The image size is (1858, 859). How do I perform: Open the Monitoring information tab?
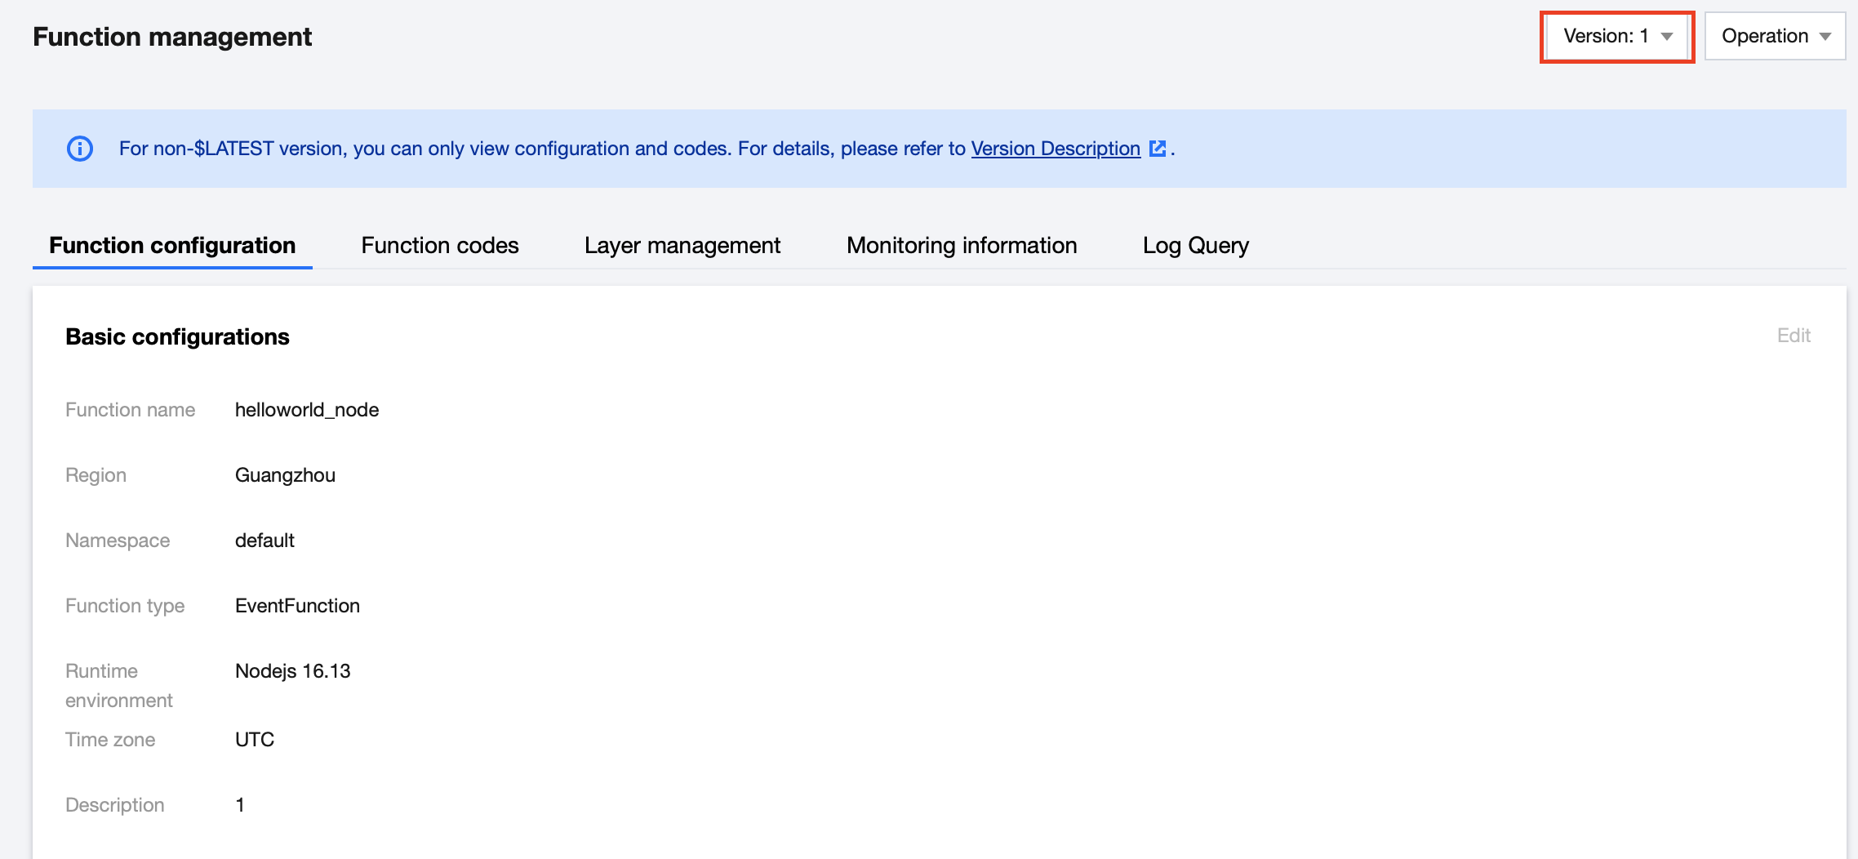tap(962, 246)
